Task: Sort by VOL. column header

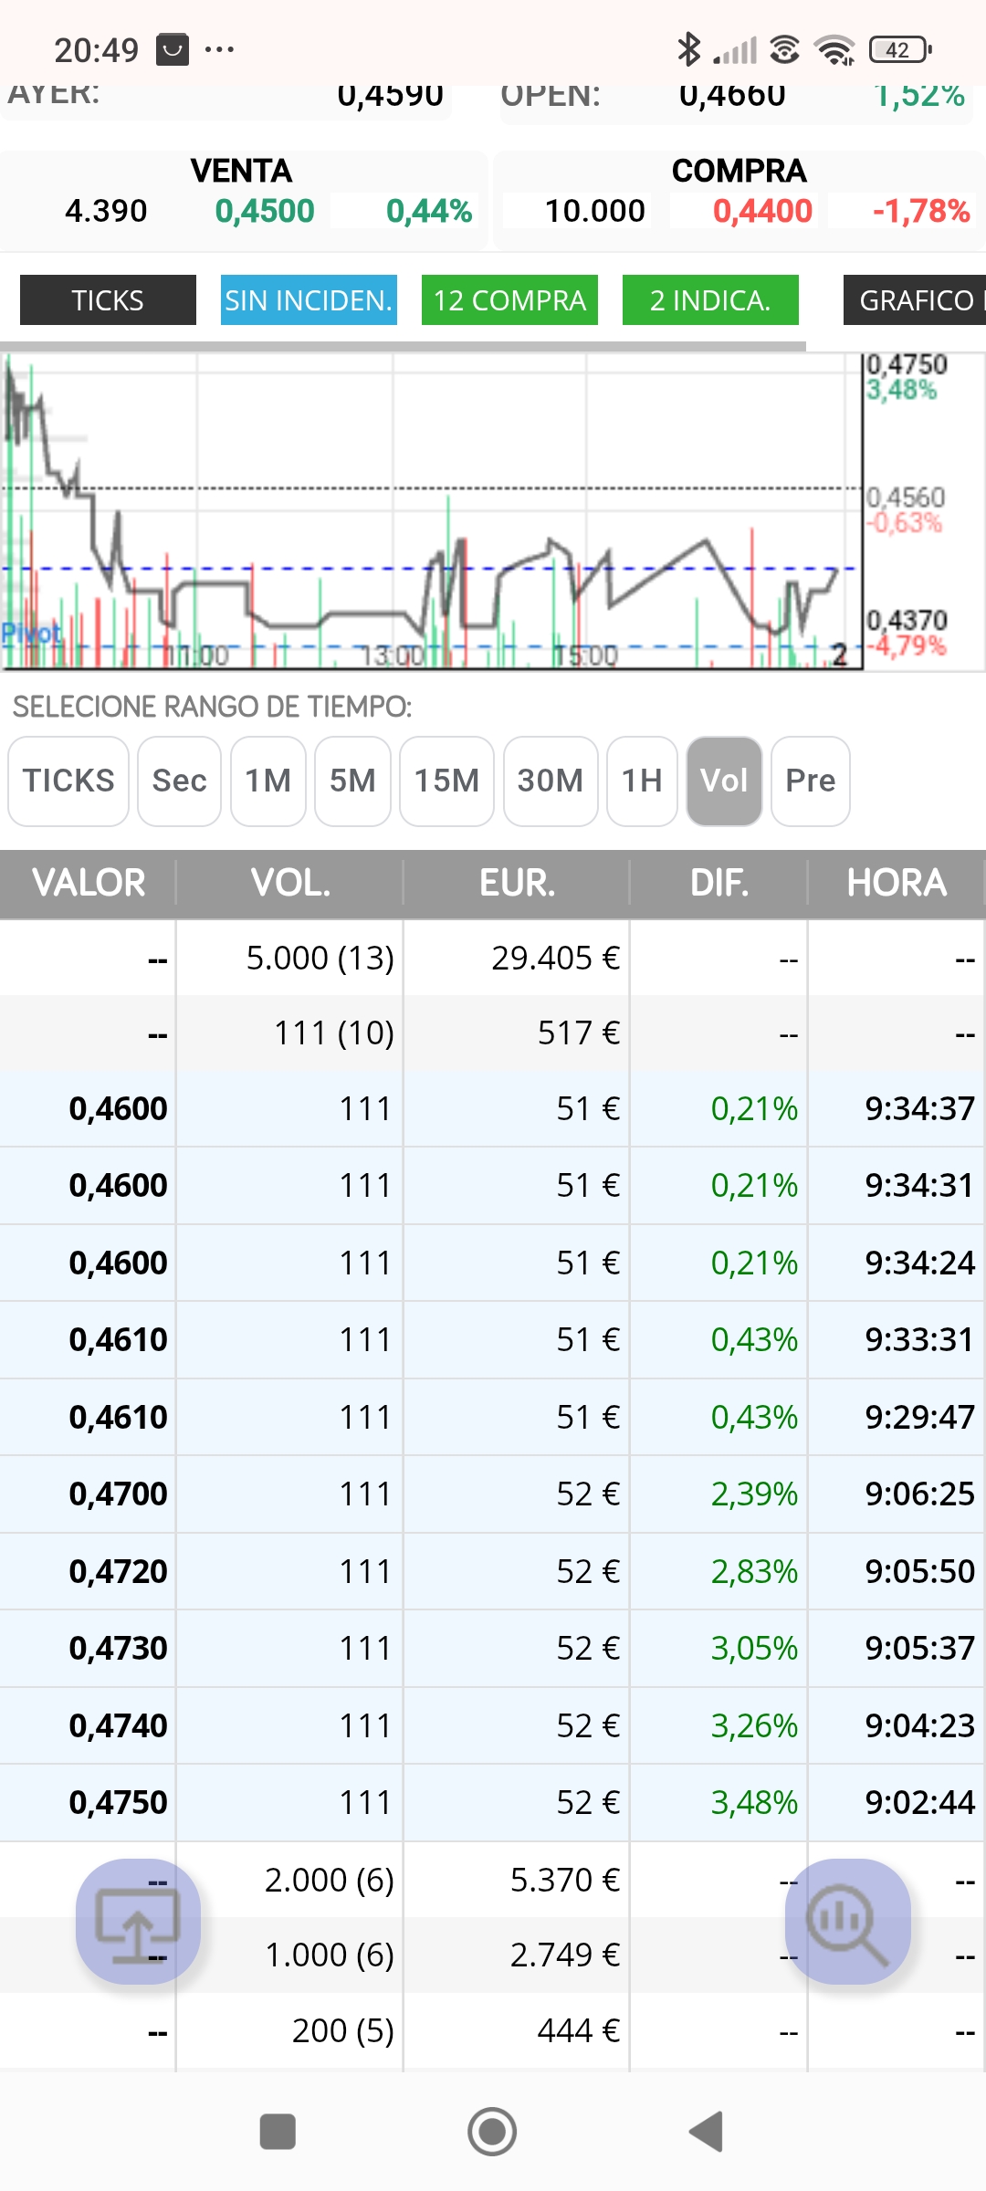Action: (x=290, y=883)
